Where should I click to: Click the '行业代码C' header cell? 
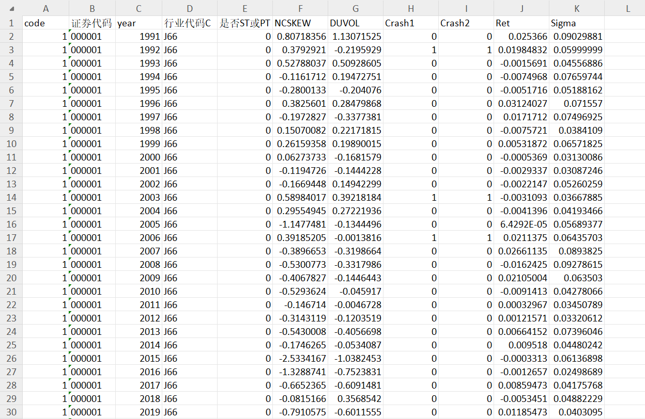(189, 23)
